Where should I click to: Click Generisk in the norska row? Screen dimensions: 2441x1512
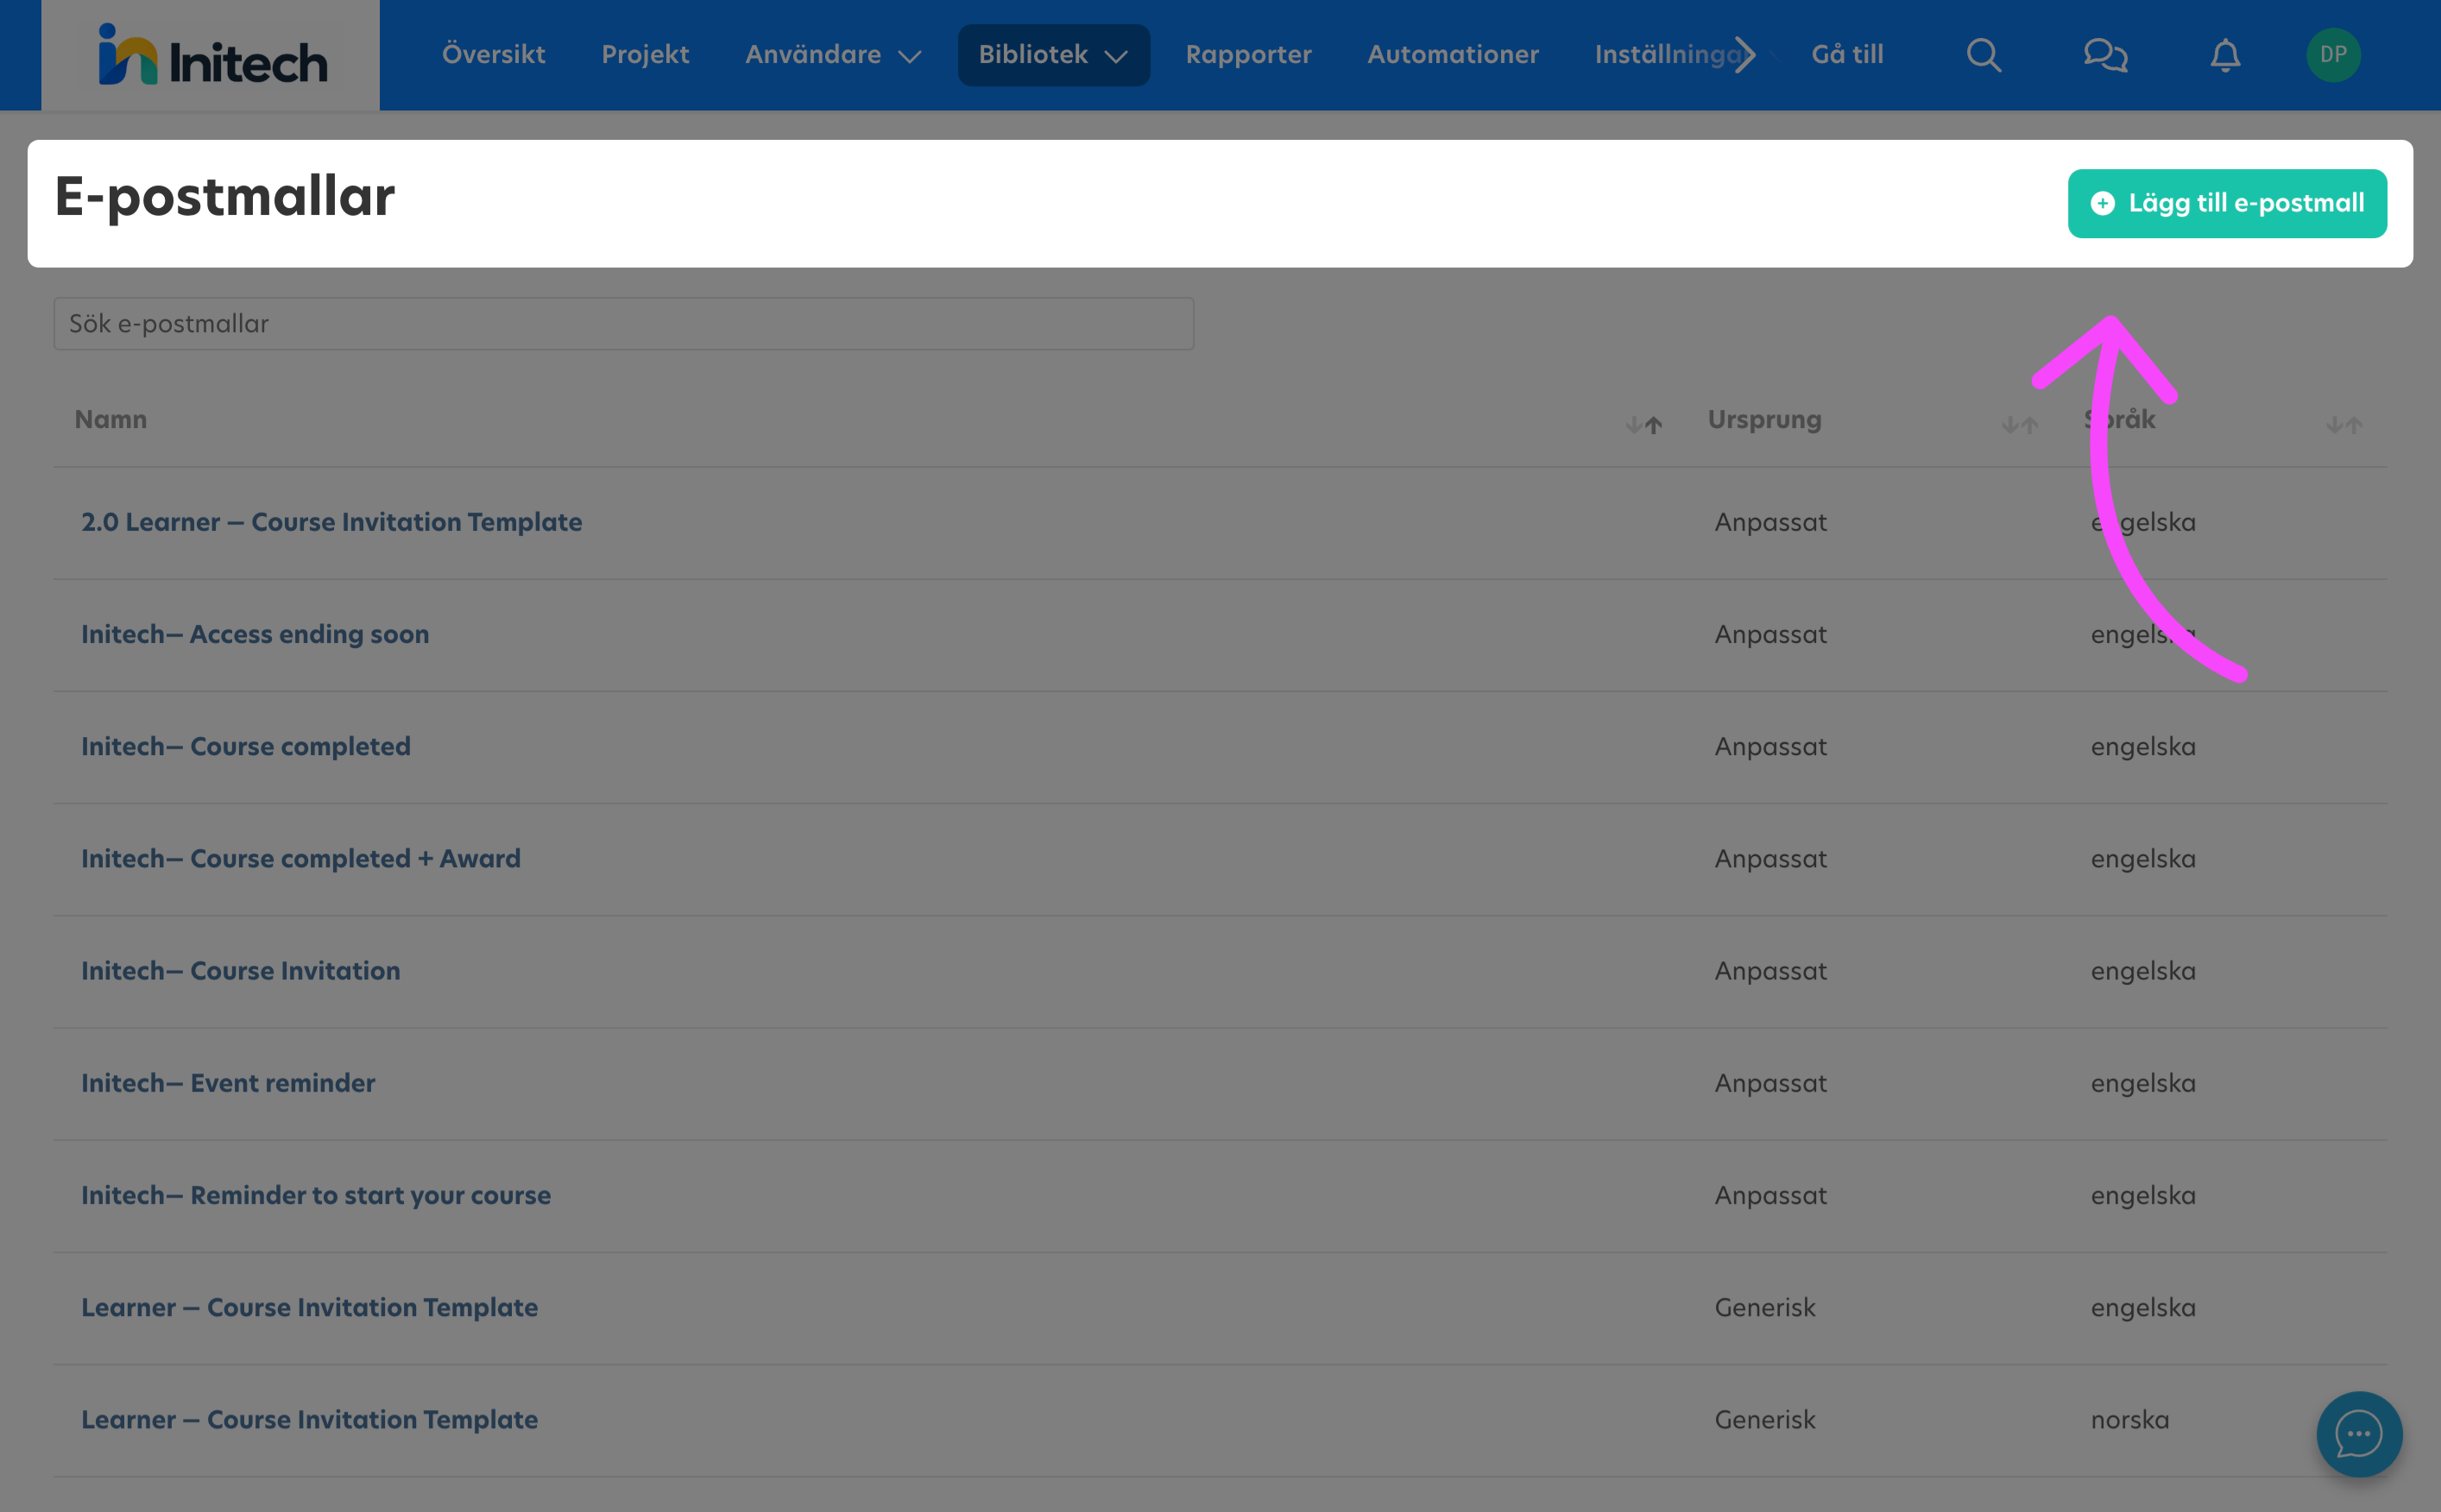tap(1764, 1419)
